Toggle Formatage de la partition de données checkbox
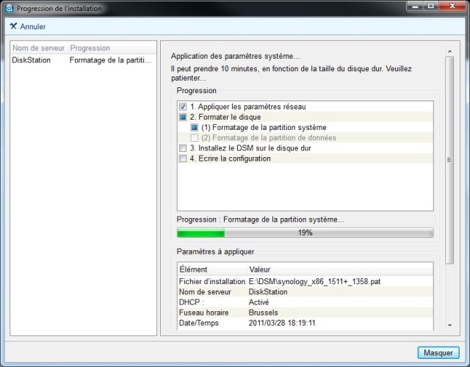The width and height of the screenshot is (470, 367). click(x=194, y=138)
